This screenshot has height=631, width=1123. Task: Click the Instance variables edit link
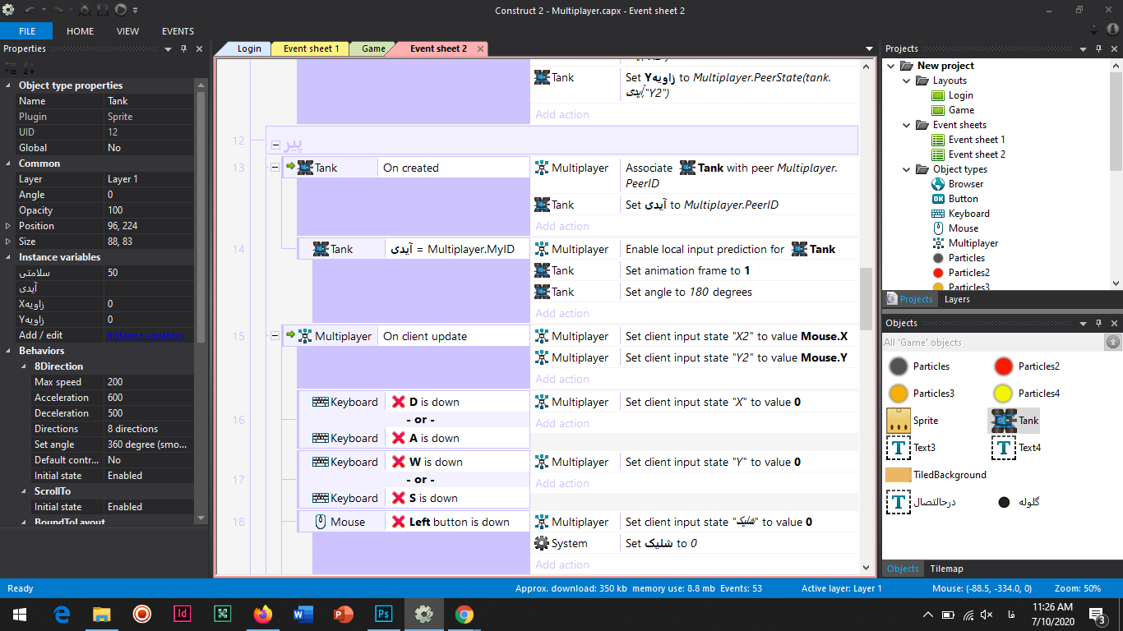tap(145, 335)
